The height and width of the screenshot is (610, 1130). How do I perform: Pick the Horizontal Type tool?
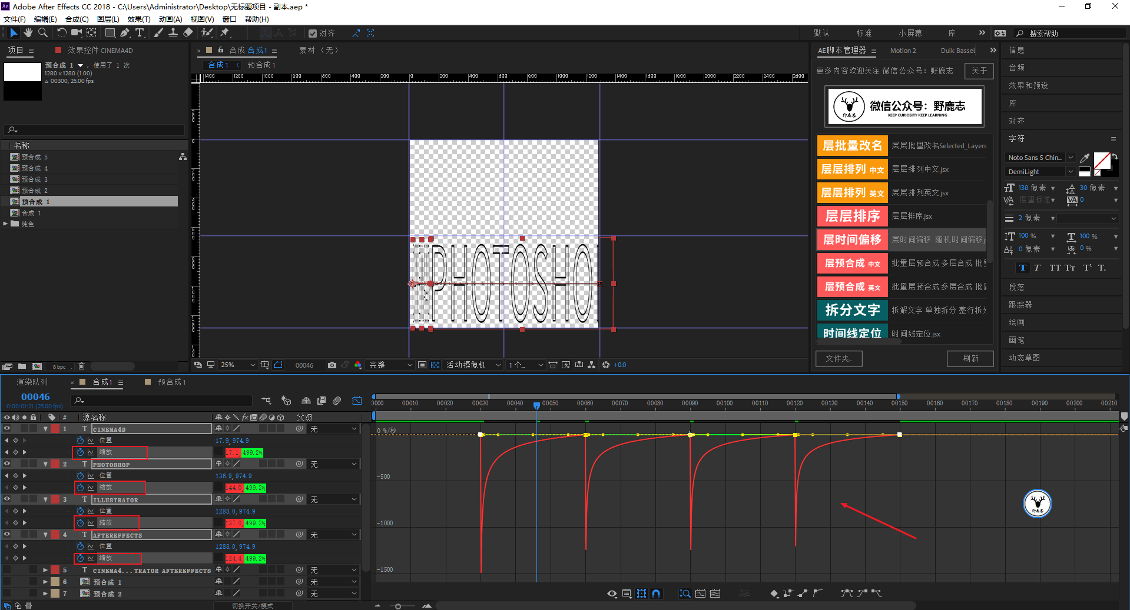pos(140,33)
